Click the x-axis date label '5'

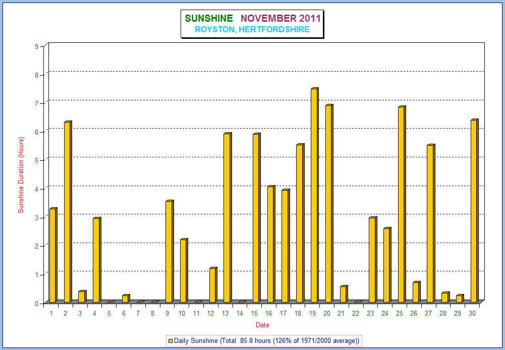[109, 313]
